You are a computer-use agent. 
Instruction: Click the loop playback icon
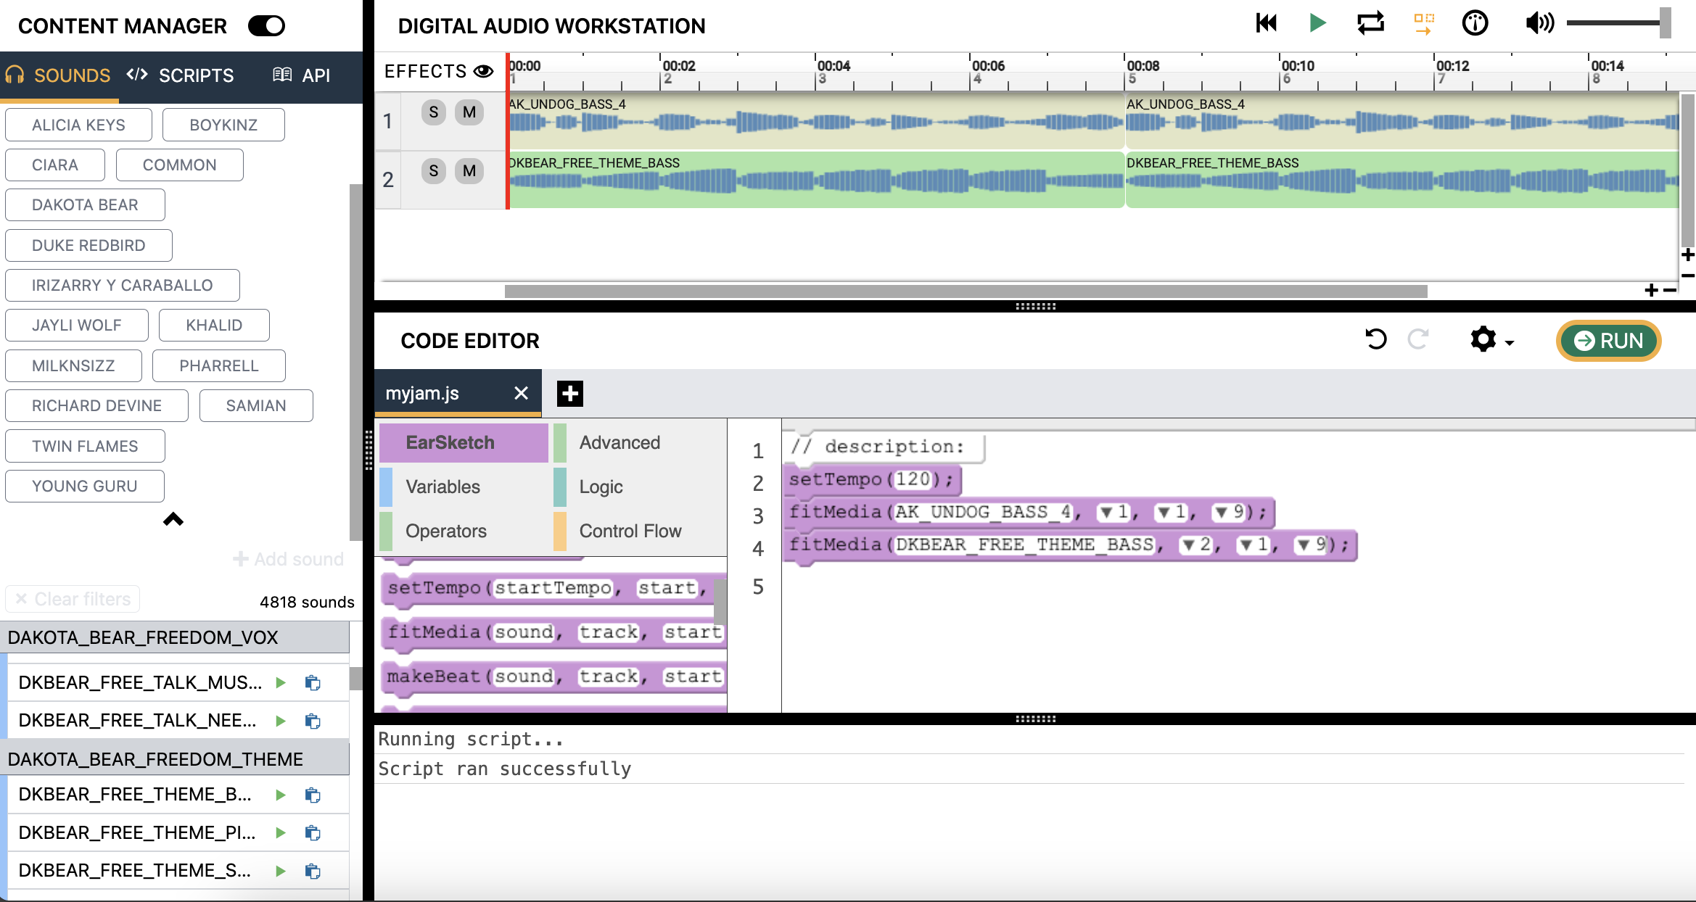pyautogui.click(x=1370, y=24)
